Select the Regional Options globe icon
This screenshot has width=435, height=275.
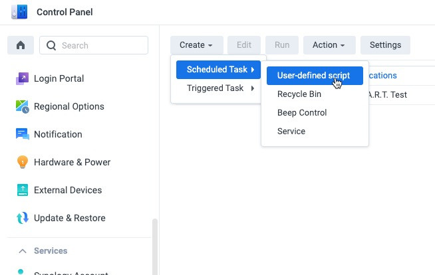click(x=23, y=106)
